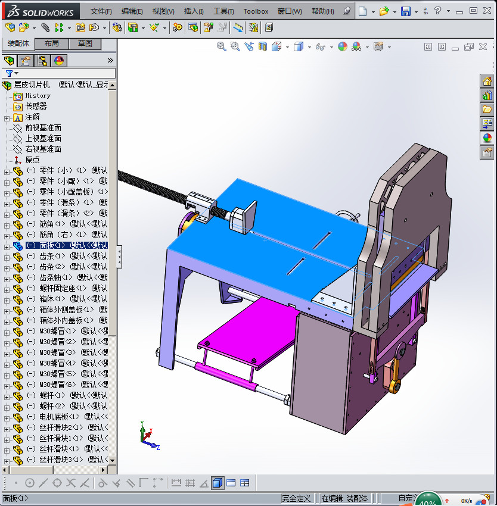Click the New document icon
Viewport: 497px width, 506px height.
(362, 11)
